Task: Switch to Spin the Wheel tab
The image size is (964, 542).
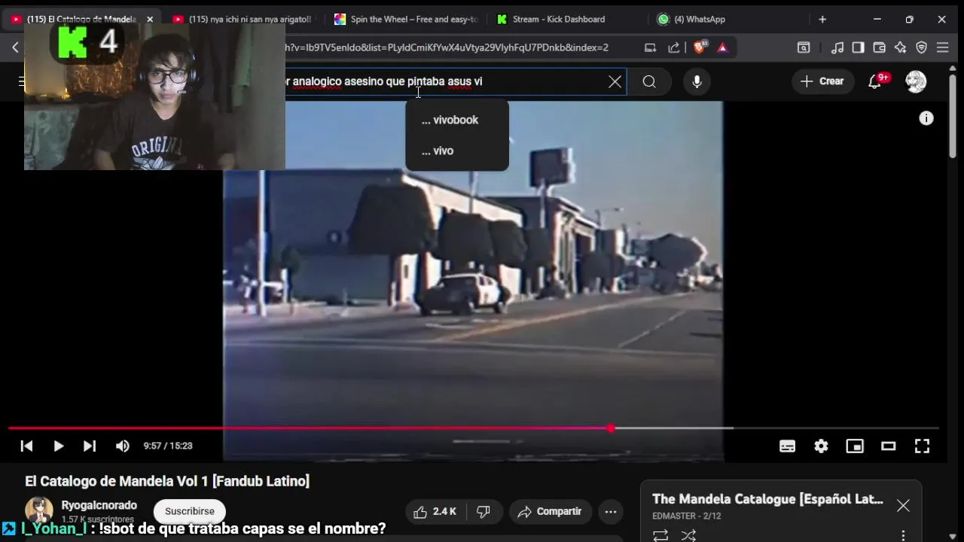Action: (407, 20)
